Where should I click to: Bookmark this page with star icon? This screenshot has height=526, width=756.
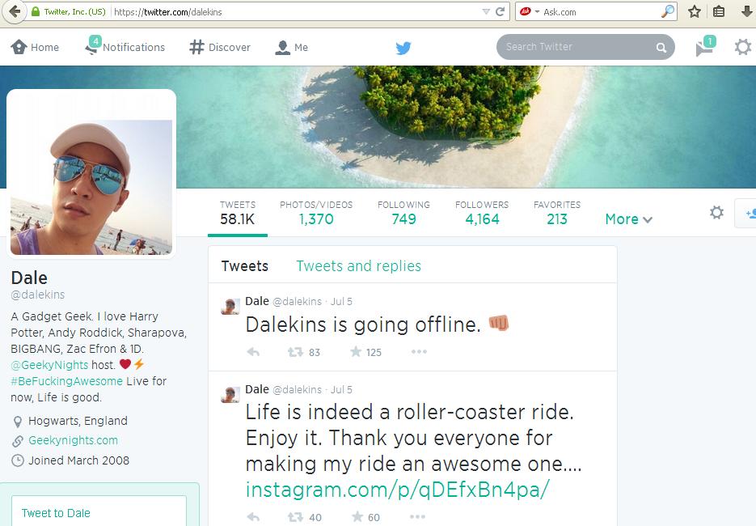pos(695,11)
